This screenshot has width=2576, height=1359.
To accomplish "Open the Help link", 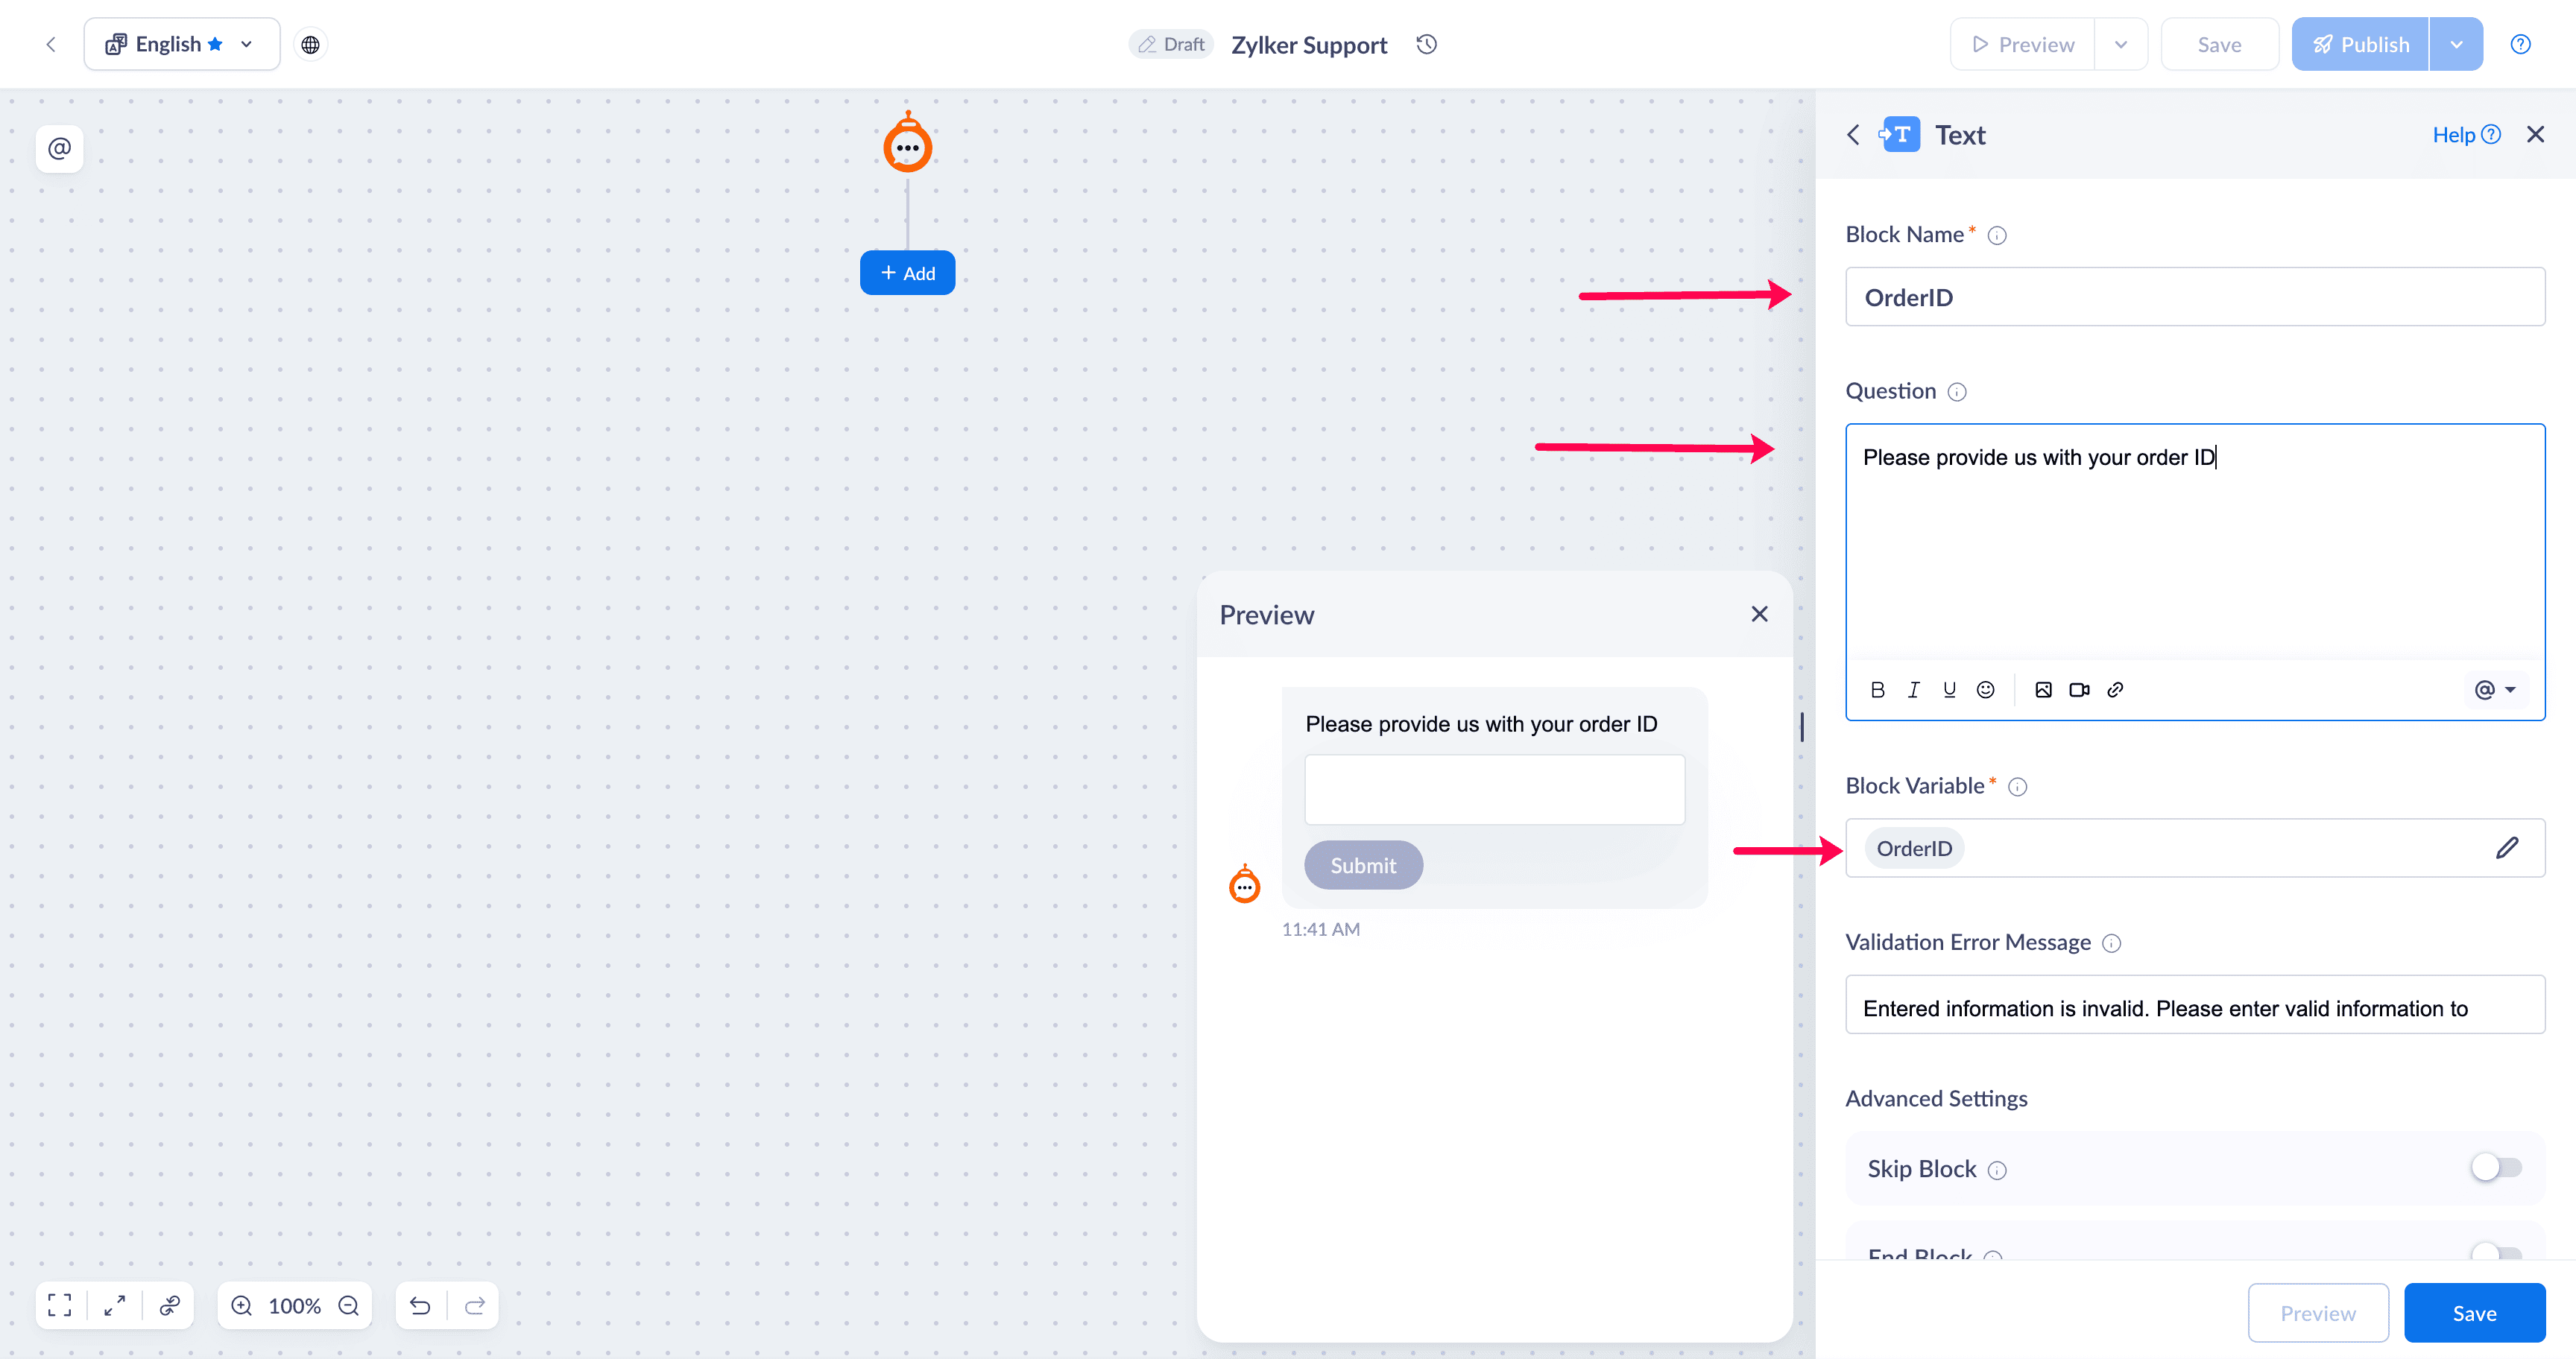I will pos(2465,135).
